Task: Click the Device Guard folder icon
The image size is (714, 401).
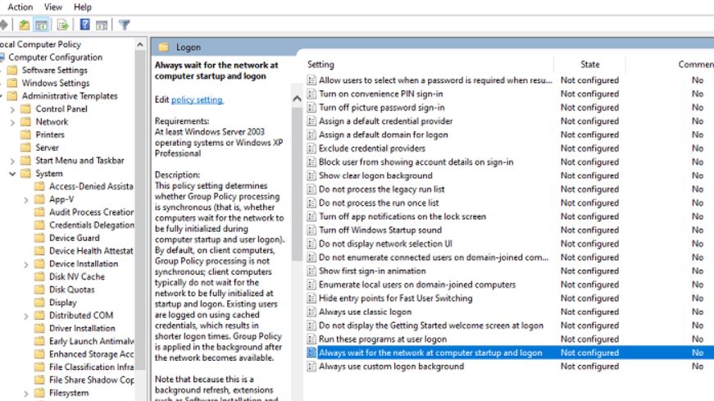Action: pos(40,238)
